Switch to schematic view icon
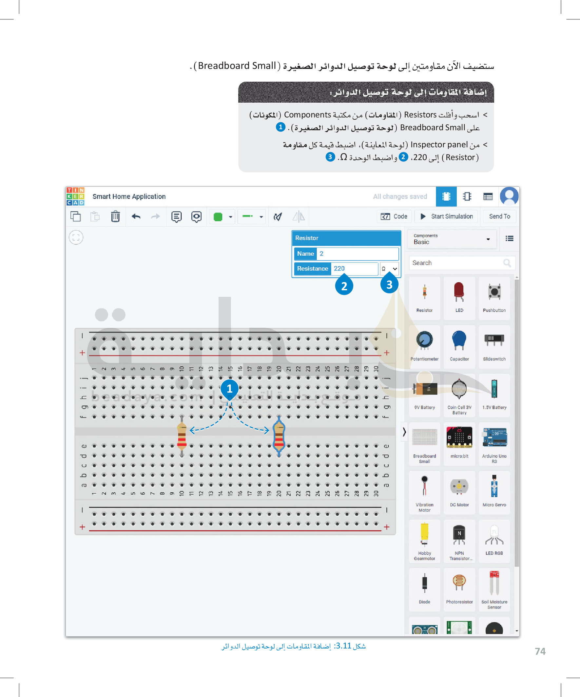The height and width of the screenshot is (697, 580). point(467,196)
